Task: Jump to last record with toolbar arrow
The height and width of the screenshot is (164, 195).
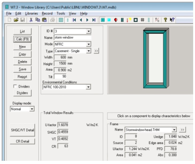Action: point(94,20)
